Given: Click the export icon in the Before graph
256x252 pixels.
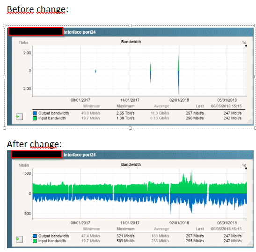Looking at the screenshot, I should (20, 117).
